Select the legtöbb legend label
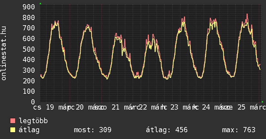 tap(33, 121)
